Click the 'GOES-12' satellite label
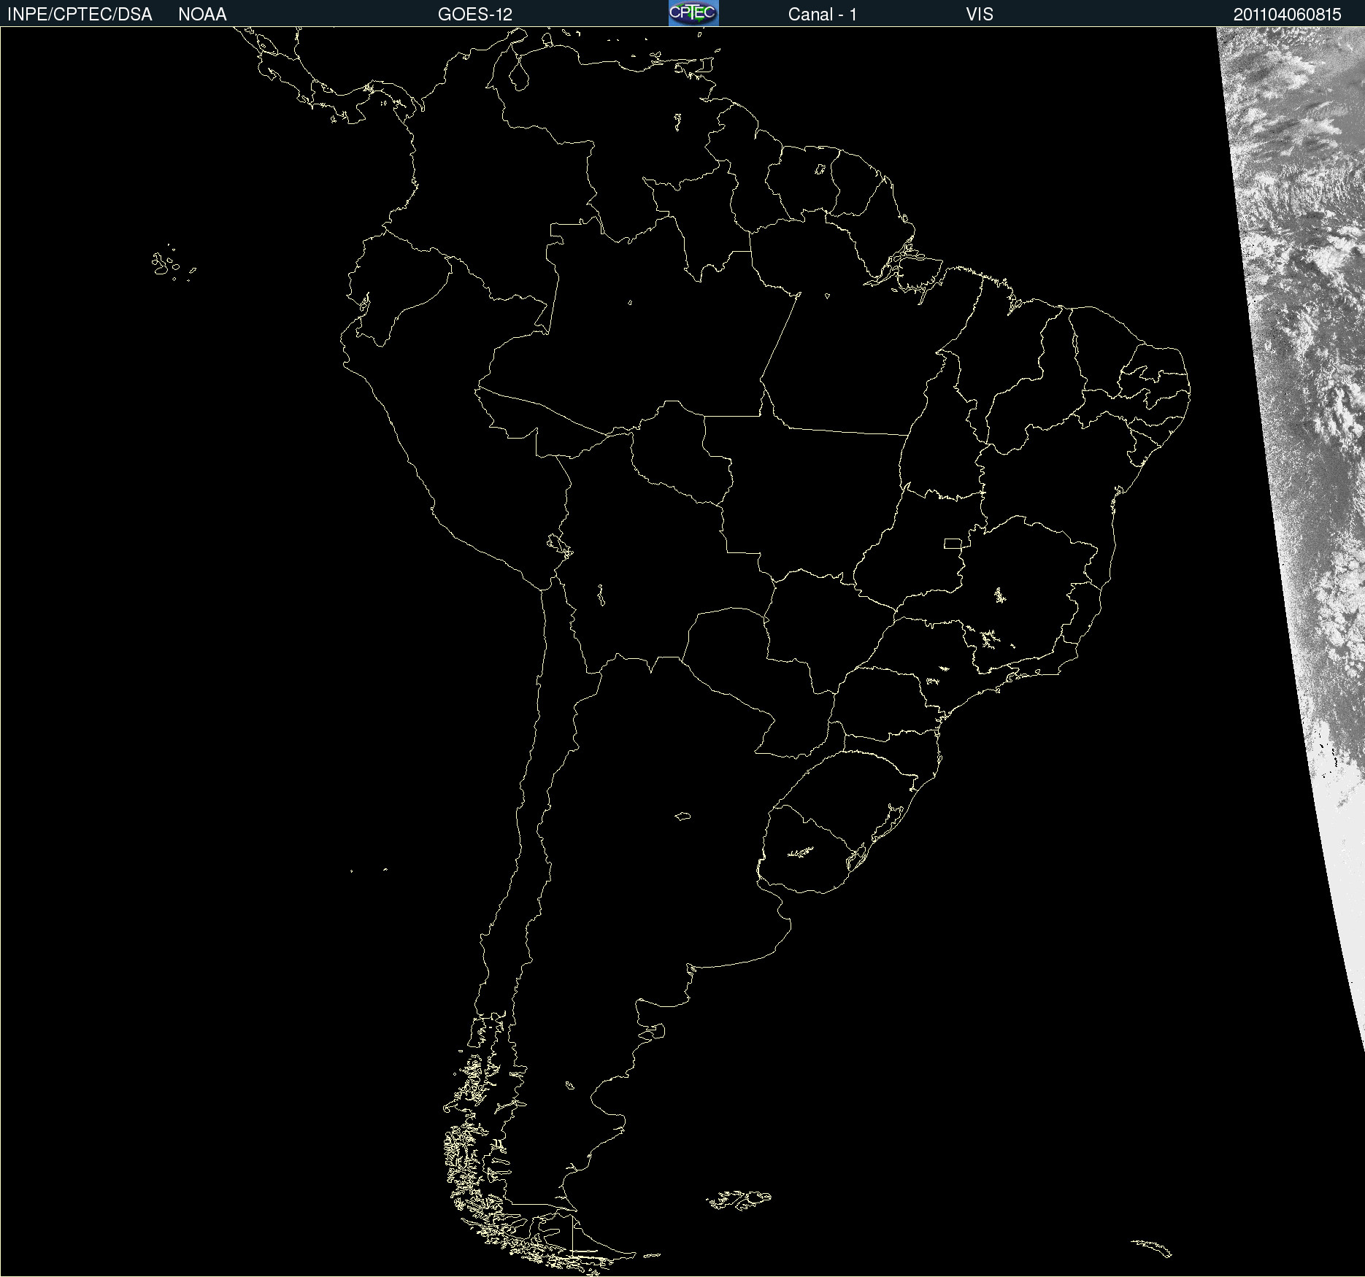The image size is (1365, 1277). tap(475, 15)
